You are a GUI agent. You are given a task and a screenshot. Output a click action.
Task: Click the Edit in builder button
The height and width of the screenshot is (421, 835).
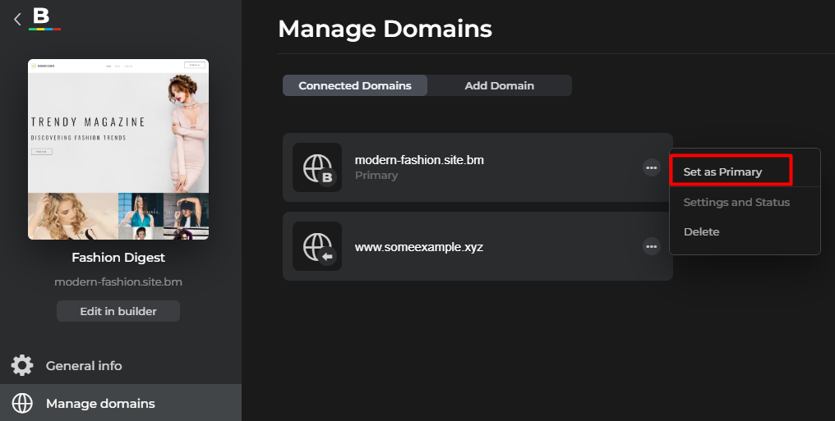point(118,311)
